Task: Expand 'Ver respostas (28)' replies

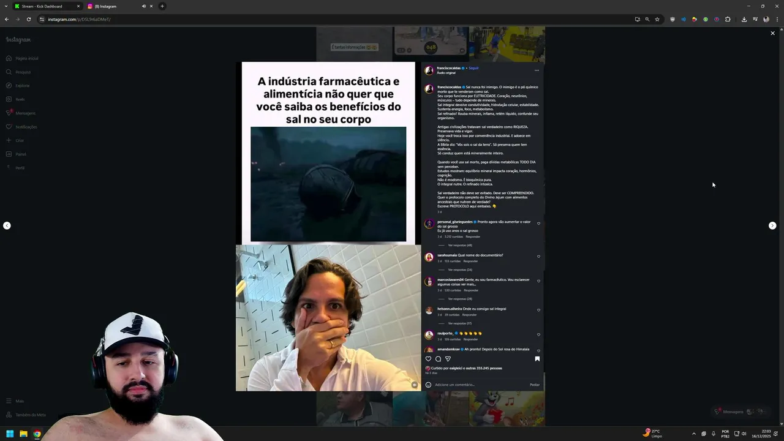Action: (x=459, y=299)
